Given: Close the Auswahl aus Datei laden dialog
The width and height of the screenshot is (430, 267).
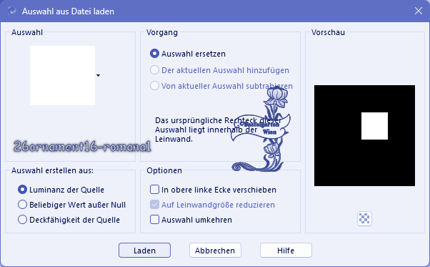Looking at the screenshot, I should pyautogui.click(x=418, y=11).
